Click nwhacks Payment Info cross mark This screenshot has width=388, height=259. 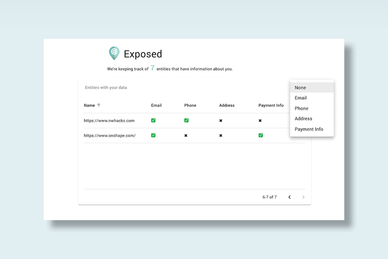pyautogui.click(x=260, y=121)
